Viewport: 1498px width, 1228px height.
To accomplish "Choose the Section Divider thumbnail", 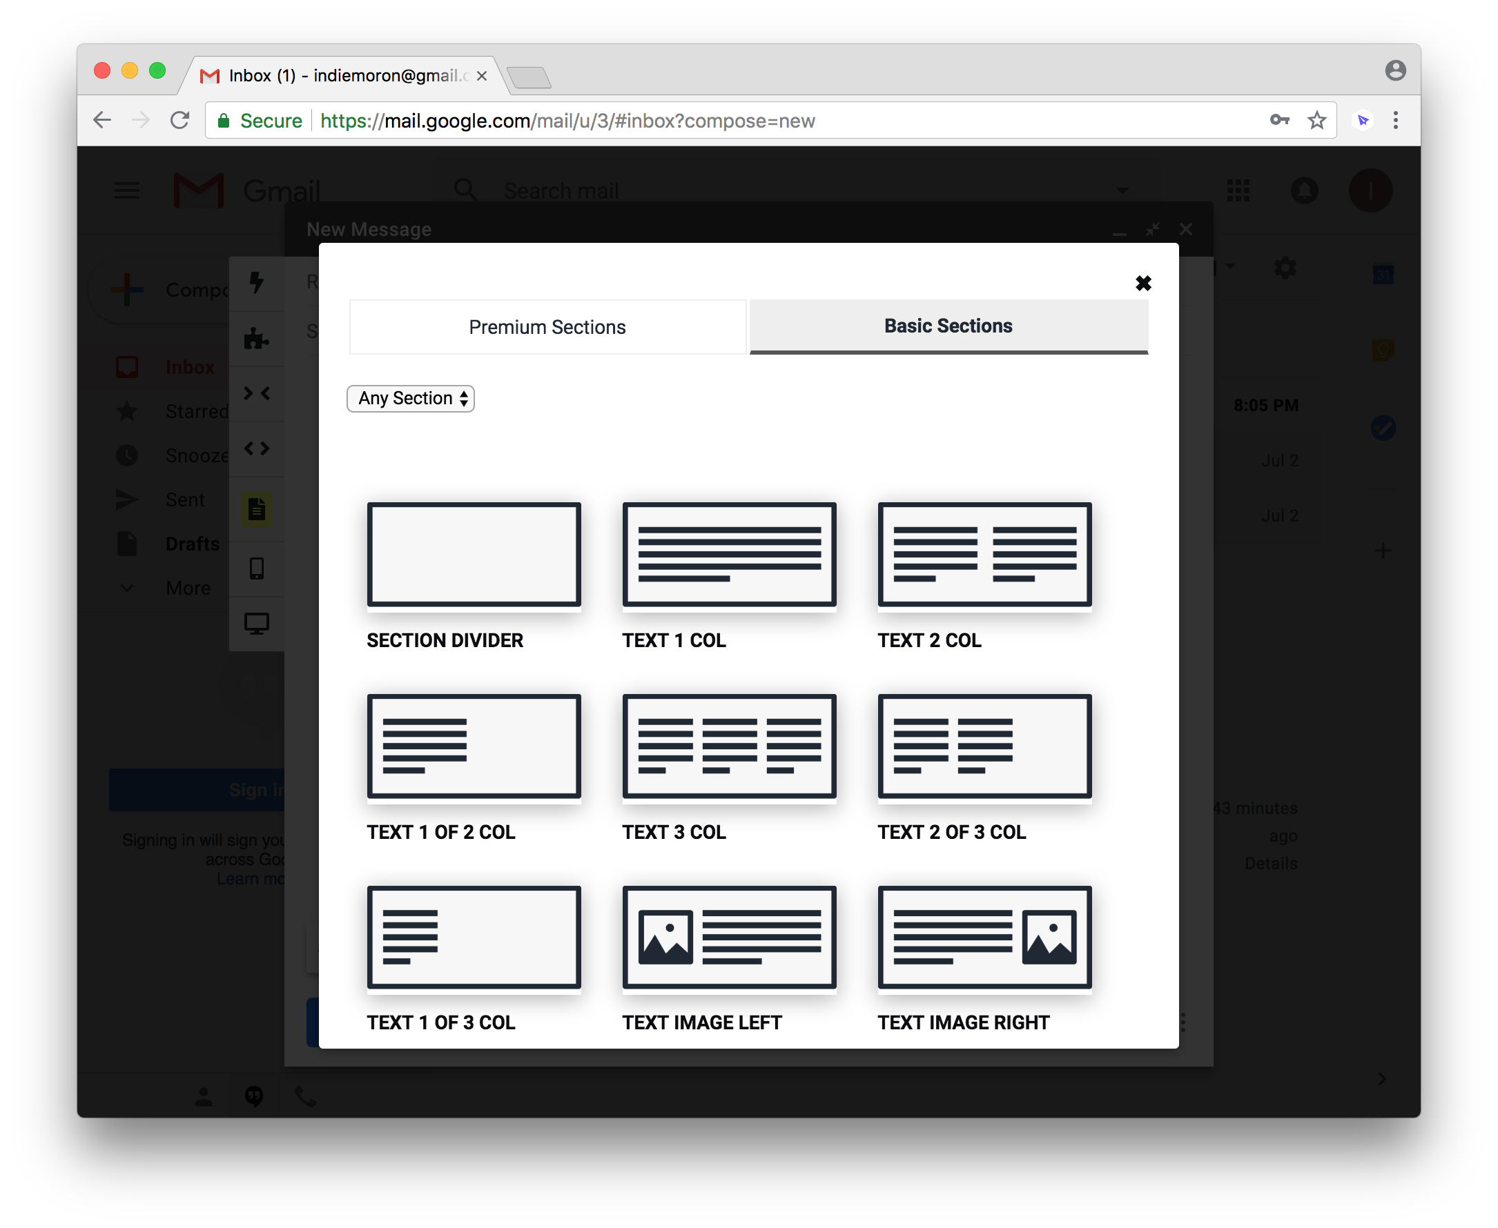I will 474,555.
